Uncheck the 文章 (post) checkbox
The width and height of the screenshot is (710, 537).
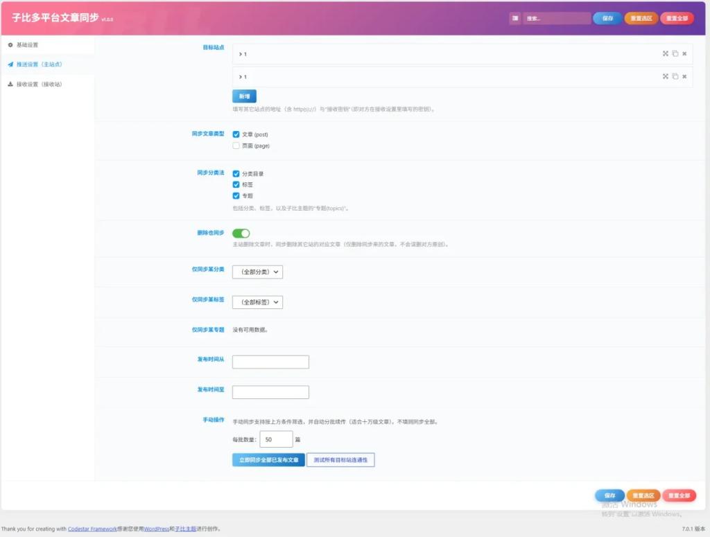click(x=236, y=134)
